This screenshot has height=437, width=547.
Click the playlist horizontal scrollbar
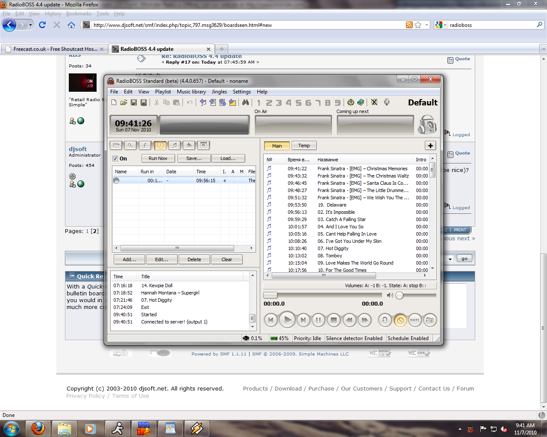pos(323,276)
